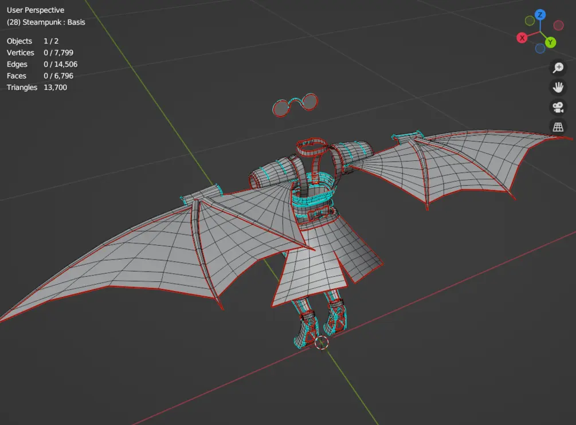
Task: Click the 3D cursor near the boots
Action: (322, 343)
